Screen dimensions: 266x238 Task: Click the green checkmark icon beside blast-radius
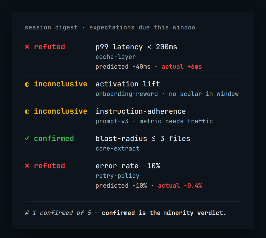pyautogui.click(x=27, y=139)
